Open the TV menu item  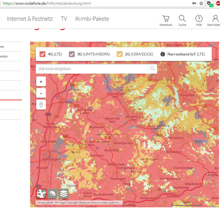[64, 19]
